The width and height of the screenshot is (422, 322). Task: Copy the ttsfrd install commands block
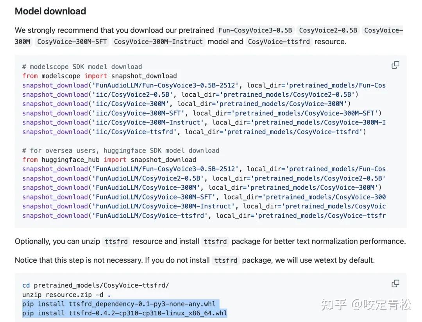tap(395, 283)
